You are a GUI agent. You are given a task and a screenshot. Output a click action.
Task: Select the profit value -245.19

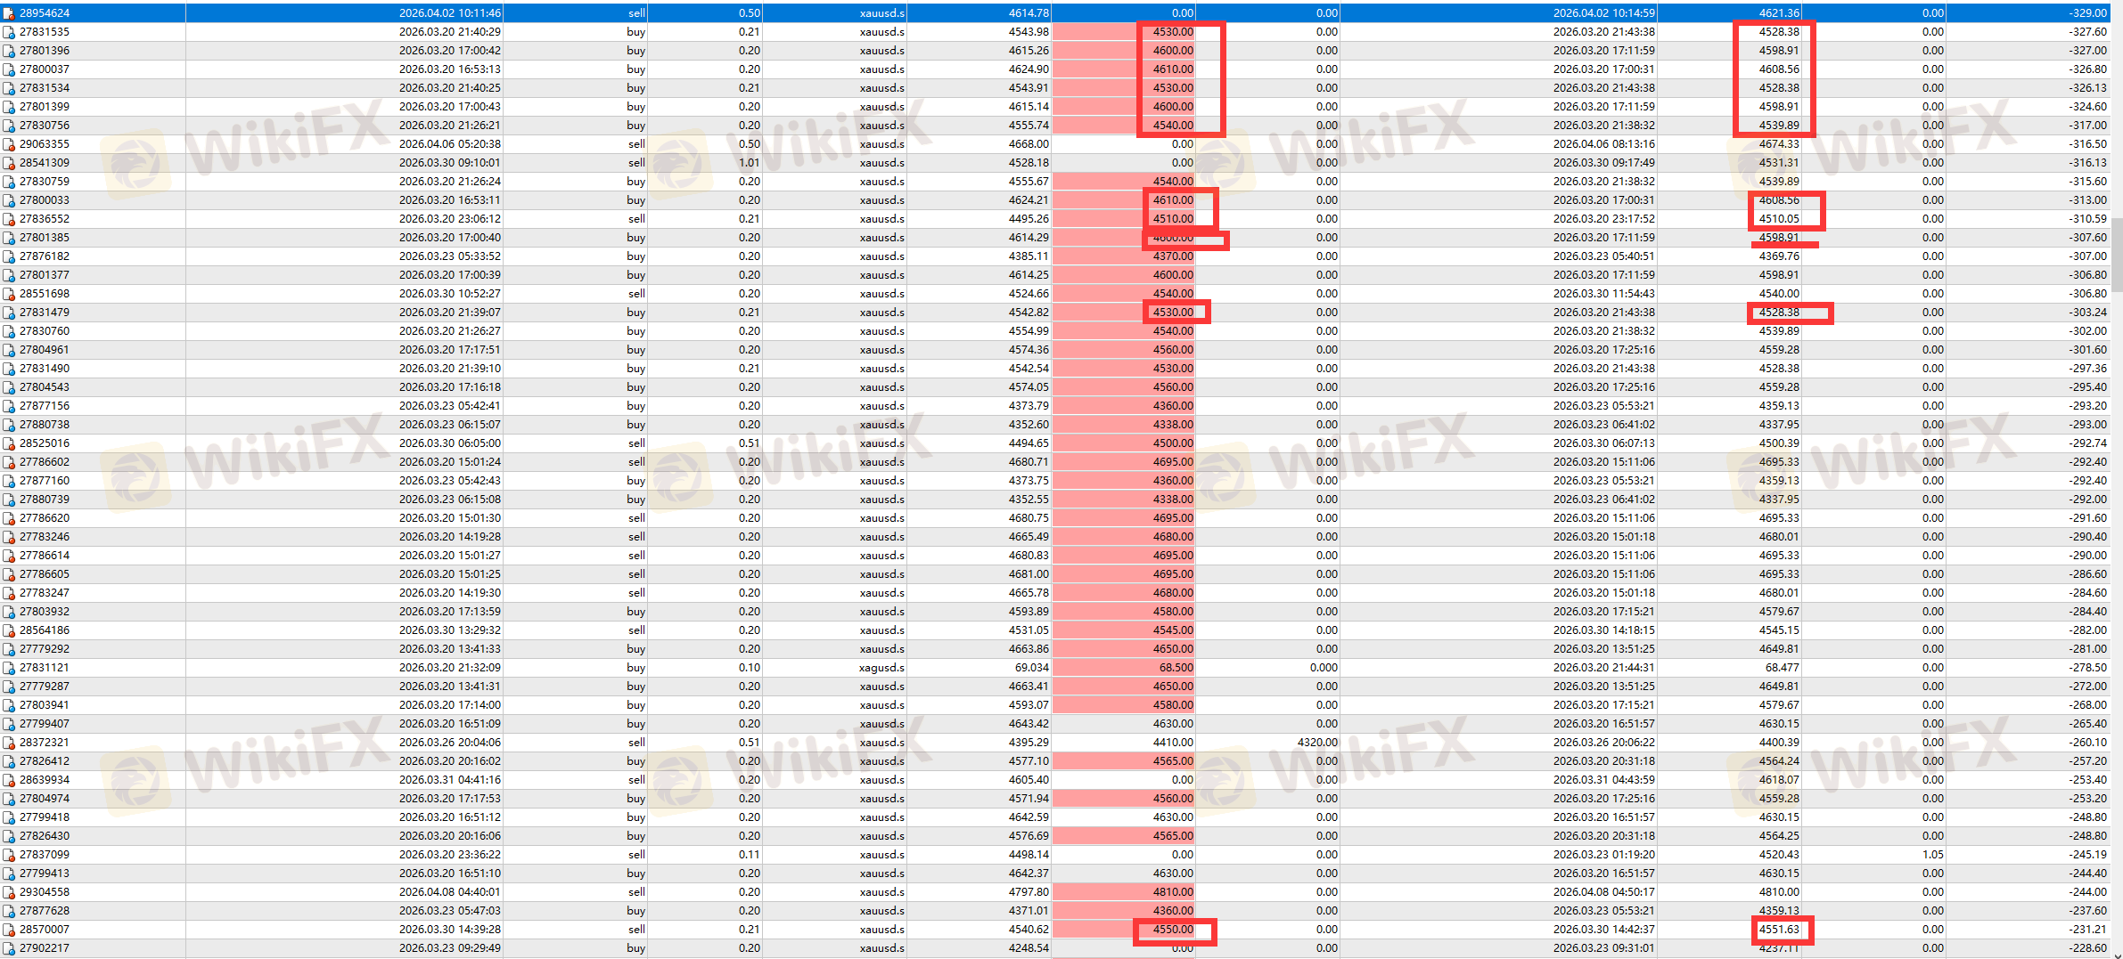point(2088,855)
